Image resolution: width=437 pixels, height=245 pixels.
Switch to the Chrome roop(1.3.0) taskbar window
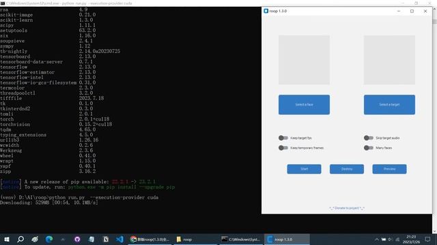pyautogui.click(x=150, y=239)
